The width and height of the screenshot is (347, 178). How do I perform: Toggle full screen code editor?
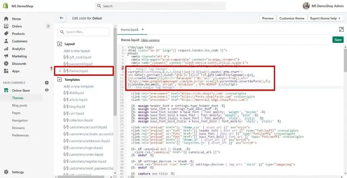coord(341,29)
